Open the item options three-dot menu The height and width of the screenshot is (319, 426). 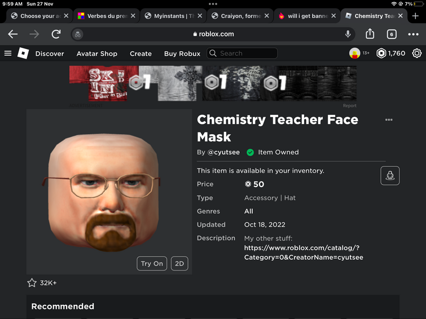pyautogui.click(x=389, y=119)
